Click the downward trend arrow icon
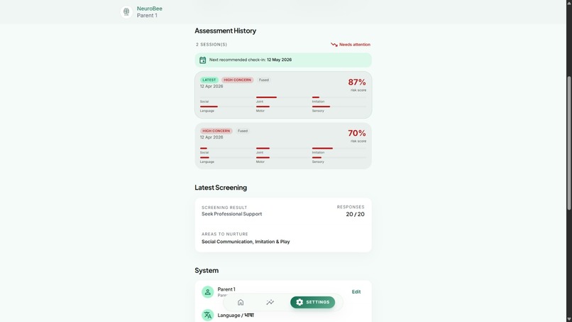Screen dimensions: 572x322 (334, 45)
